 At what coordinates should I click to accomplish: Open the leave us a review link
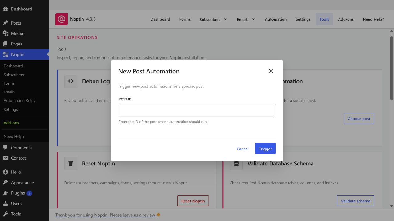click(105, 215)
